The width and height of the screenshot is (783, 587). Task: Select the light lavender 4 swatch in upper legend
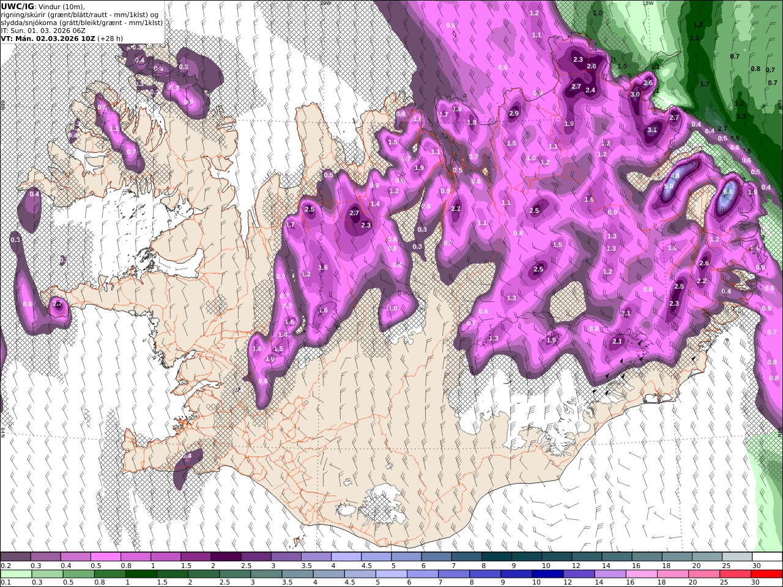346,556
